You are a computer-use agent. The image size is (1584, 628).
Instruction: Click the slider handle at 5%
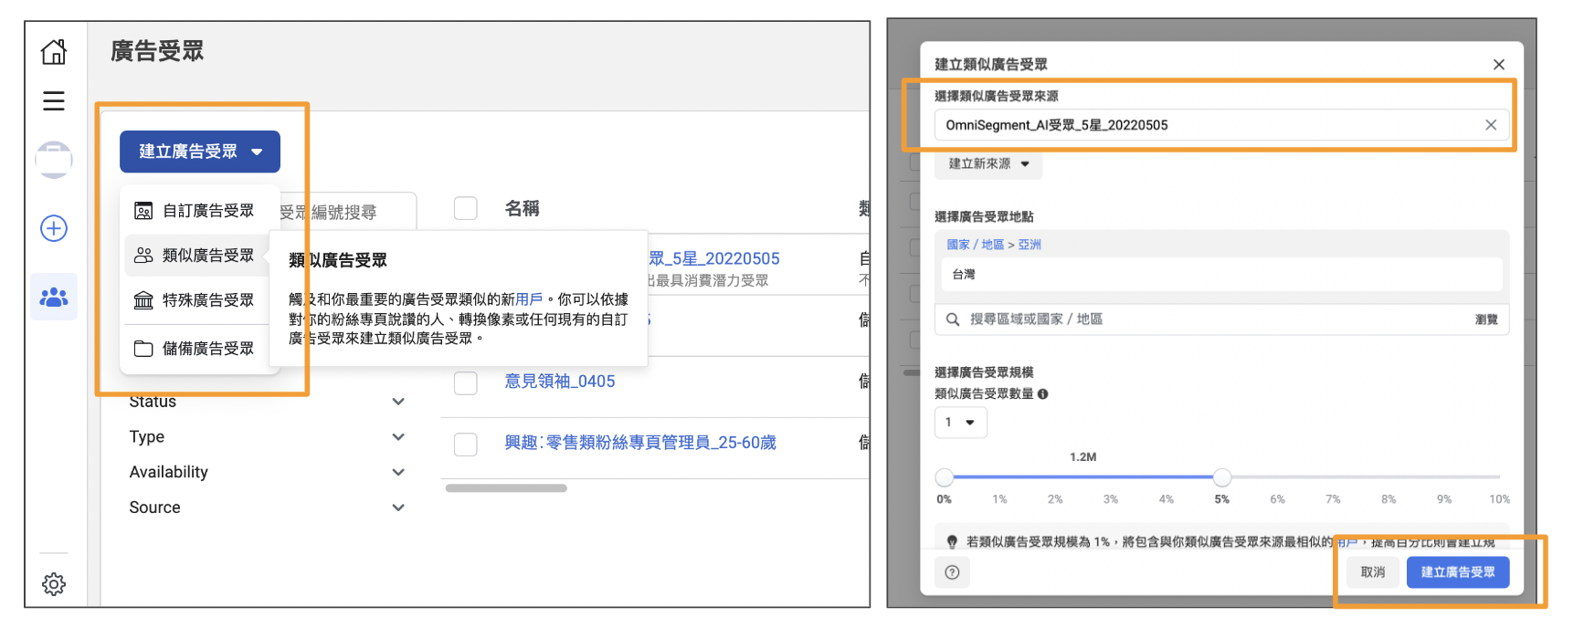coord(1222,477)
